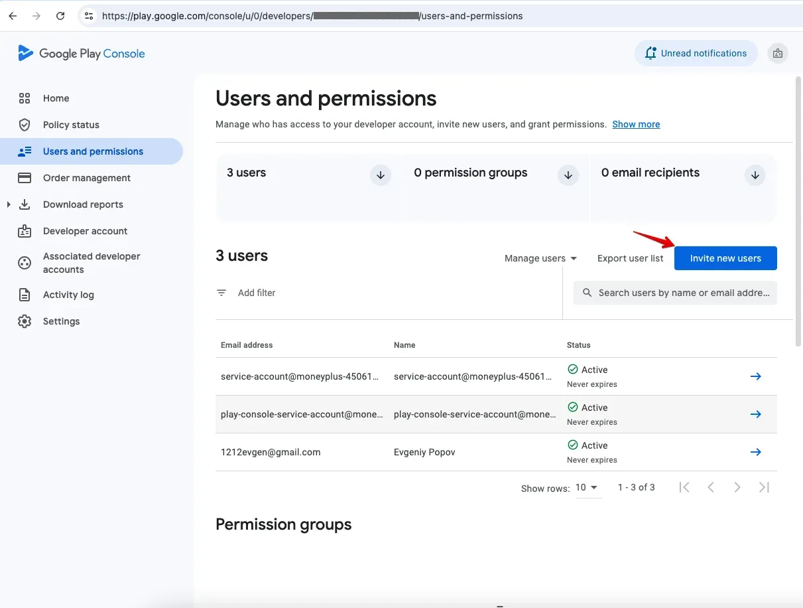Viewport: 803px width, 608px height.
Task: Click the 1212evgen@gmail.com email cell
Action: [271, 452]
